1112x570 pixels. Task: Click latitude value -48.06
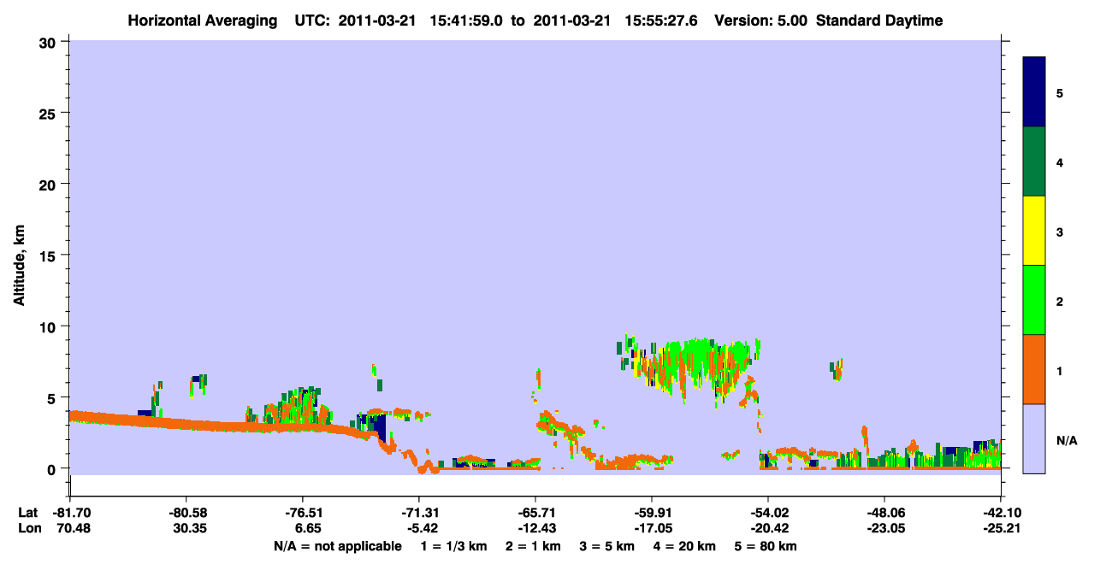[884, 513]
